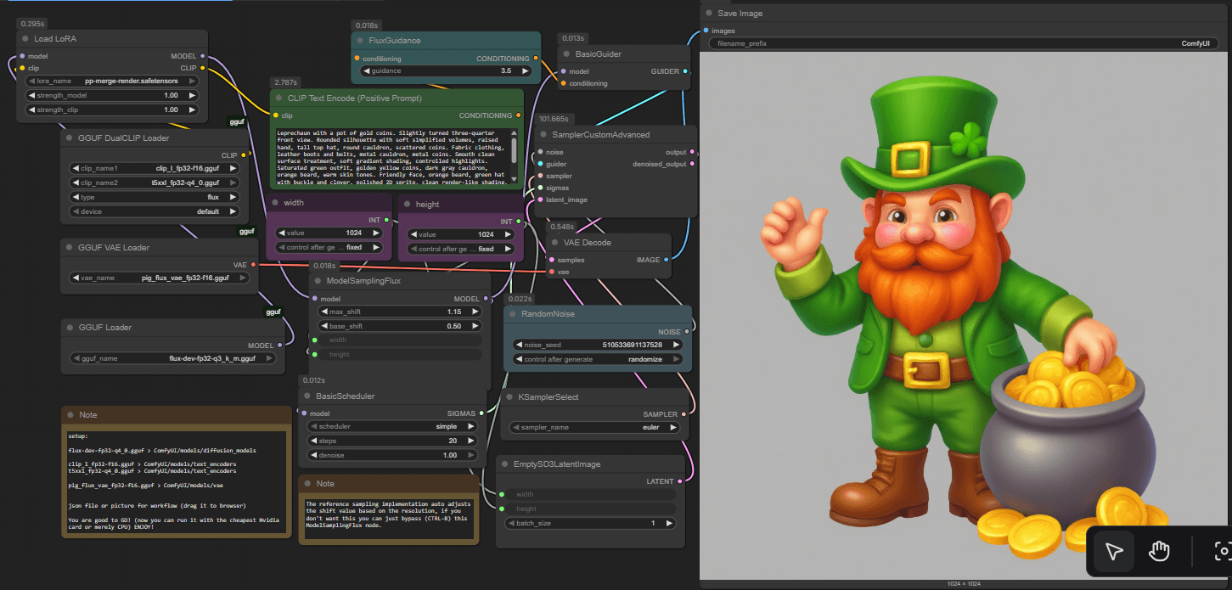Open the gguf_name dropdown in GGUF Loader
This screenshot has height=590, width=1232.
(x=172, y=358)
